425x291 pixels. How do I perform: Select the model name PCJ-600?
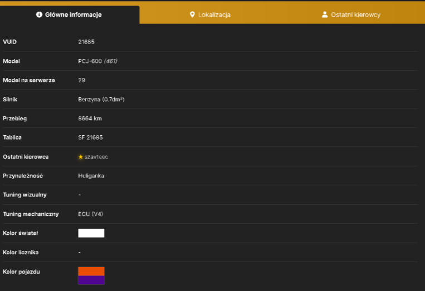click(x=90, y=61)
